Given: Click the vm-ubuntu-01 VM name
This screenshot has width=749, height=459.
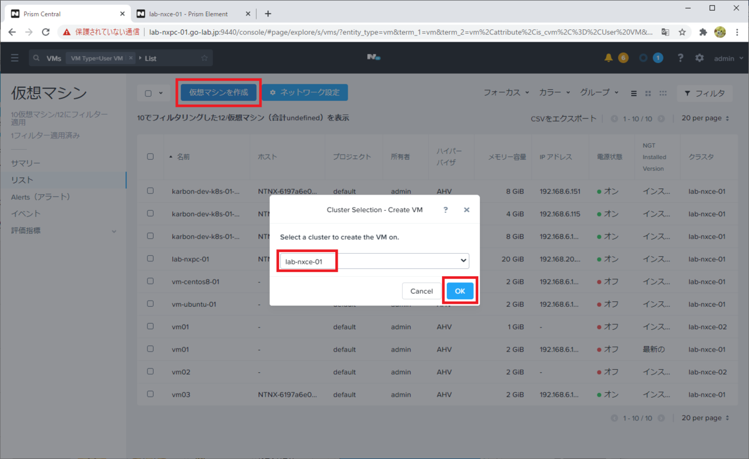Looking at the screenshot, I should 194,304.
